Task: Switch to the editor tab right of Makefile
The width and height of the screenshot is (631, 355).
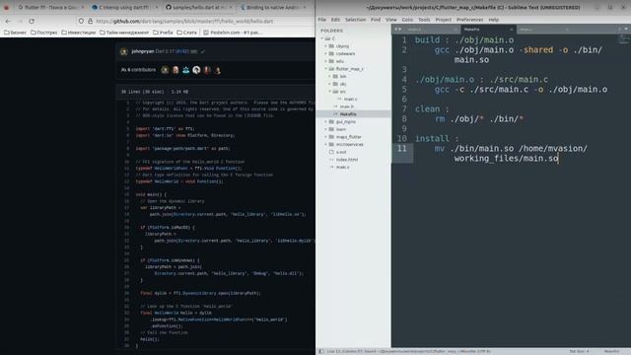Action: point(543,30)
